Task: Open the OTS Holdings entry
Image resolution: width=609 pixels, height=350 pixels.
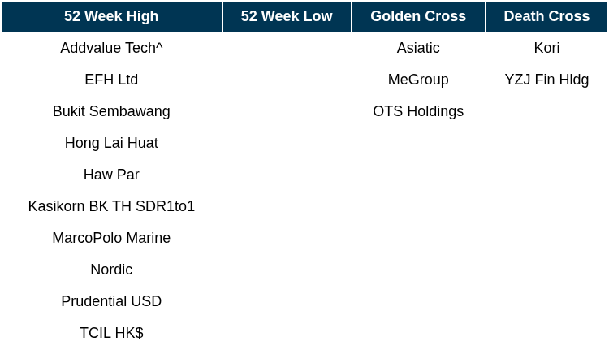Action: coord(418,111)
